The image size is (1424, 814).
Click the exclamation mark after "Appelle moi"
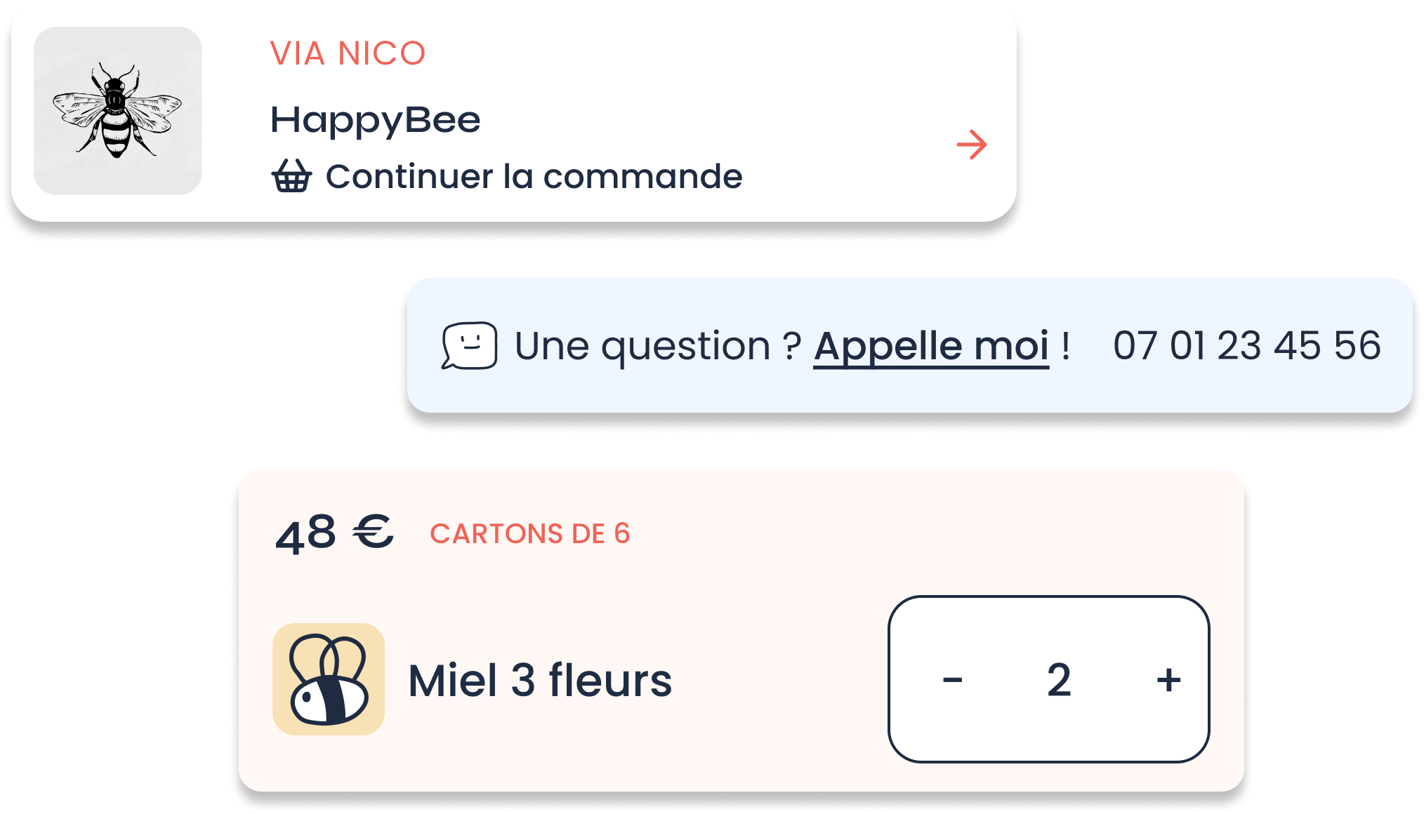click(x=1066, y=345)
